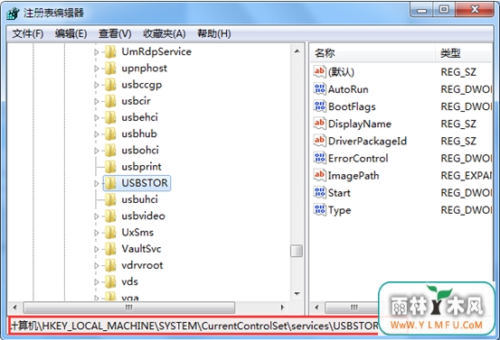Click the ImagePath string value icon
The width and height of the screenshot is (500, 340).
pyautogui.click(x=319, y=175)
